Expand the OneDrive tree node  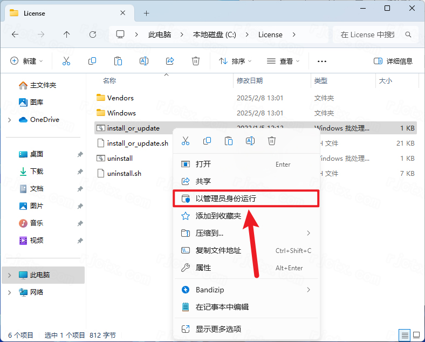(x=10, y=120)
